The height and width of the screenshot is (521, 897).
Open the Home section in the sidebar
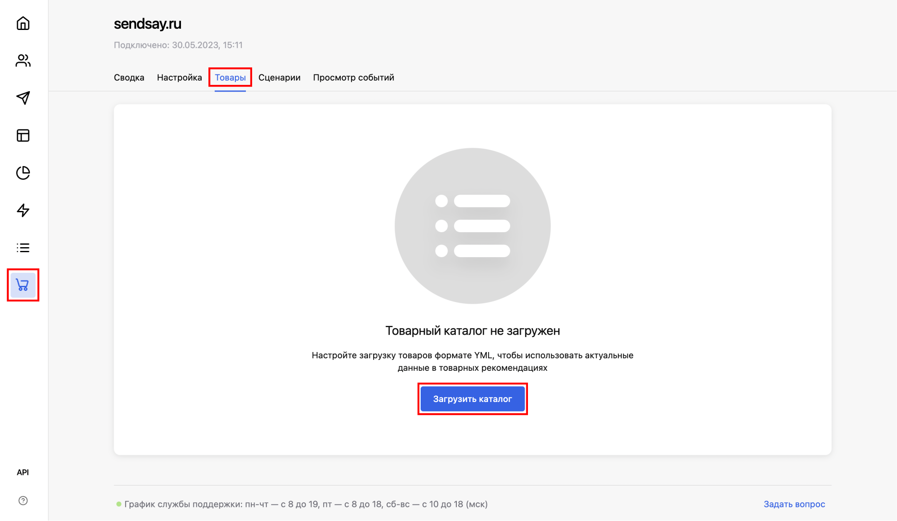(x=23, y=24)
